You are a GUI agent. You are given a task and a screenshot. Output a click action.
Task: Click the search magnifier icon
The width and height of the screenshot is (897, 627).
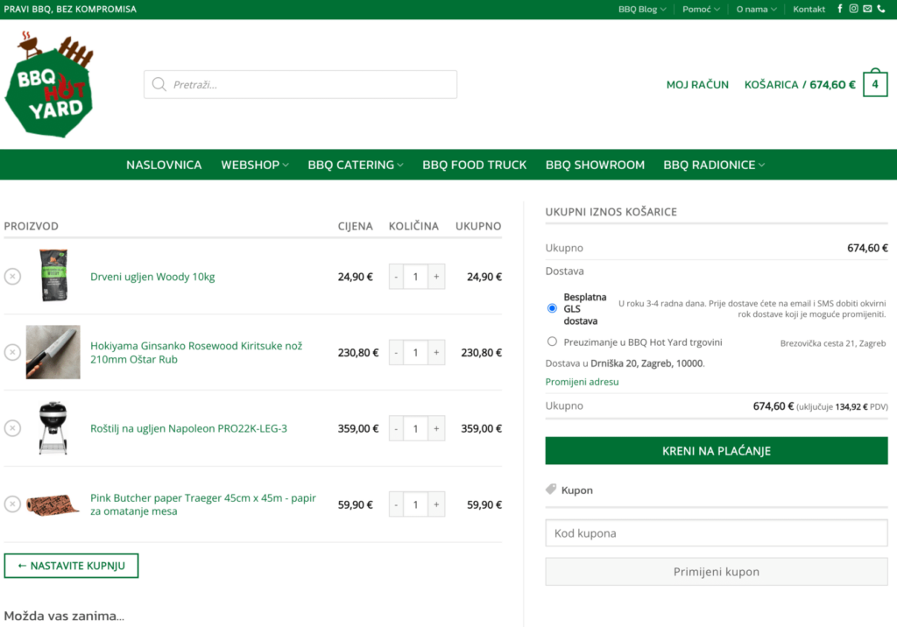(x=159, y=85)
